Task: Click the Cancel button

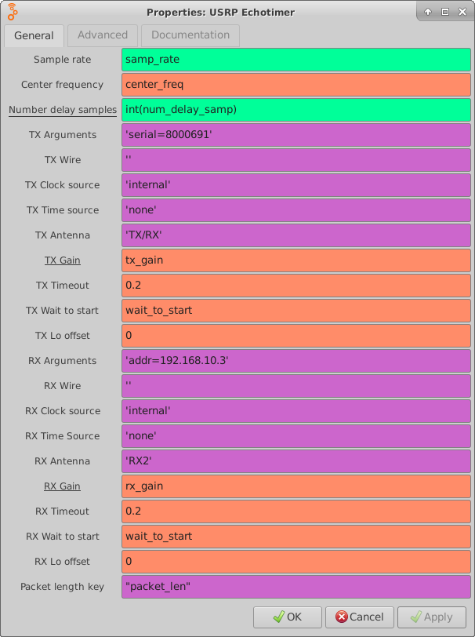Action: click(360, 617)
